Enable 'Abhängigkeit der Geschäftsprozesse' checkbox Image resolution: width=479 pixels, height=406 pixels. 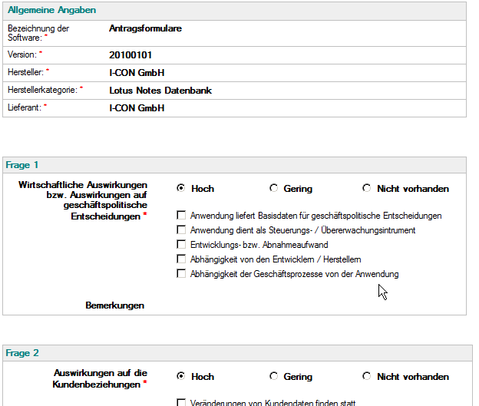click(181, 273)
